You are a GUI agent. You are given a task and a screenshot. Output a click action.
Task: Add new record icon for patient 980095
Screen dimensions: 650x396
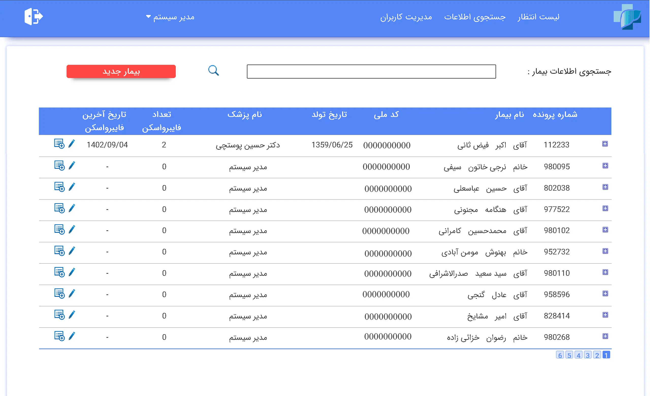pos(59,166)
